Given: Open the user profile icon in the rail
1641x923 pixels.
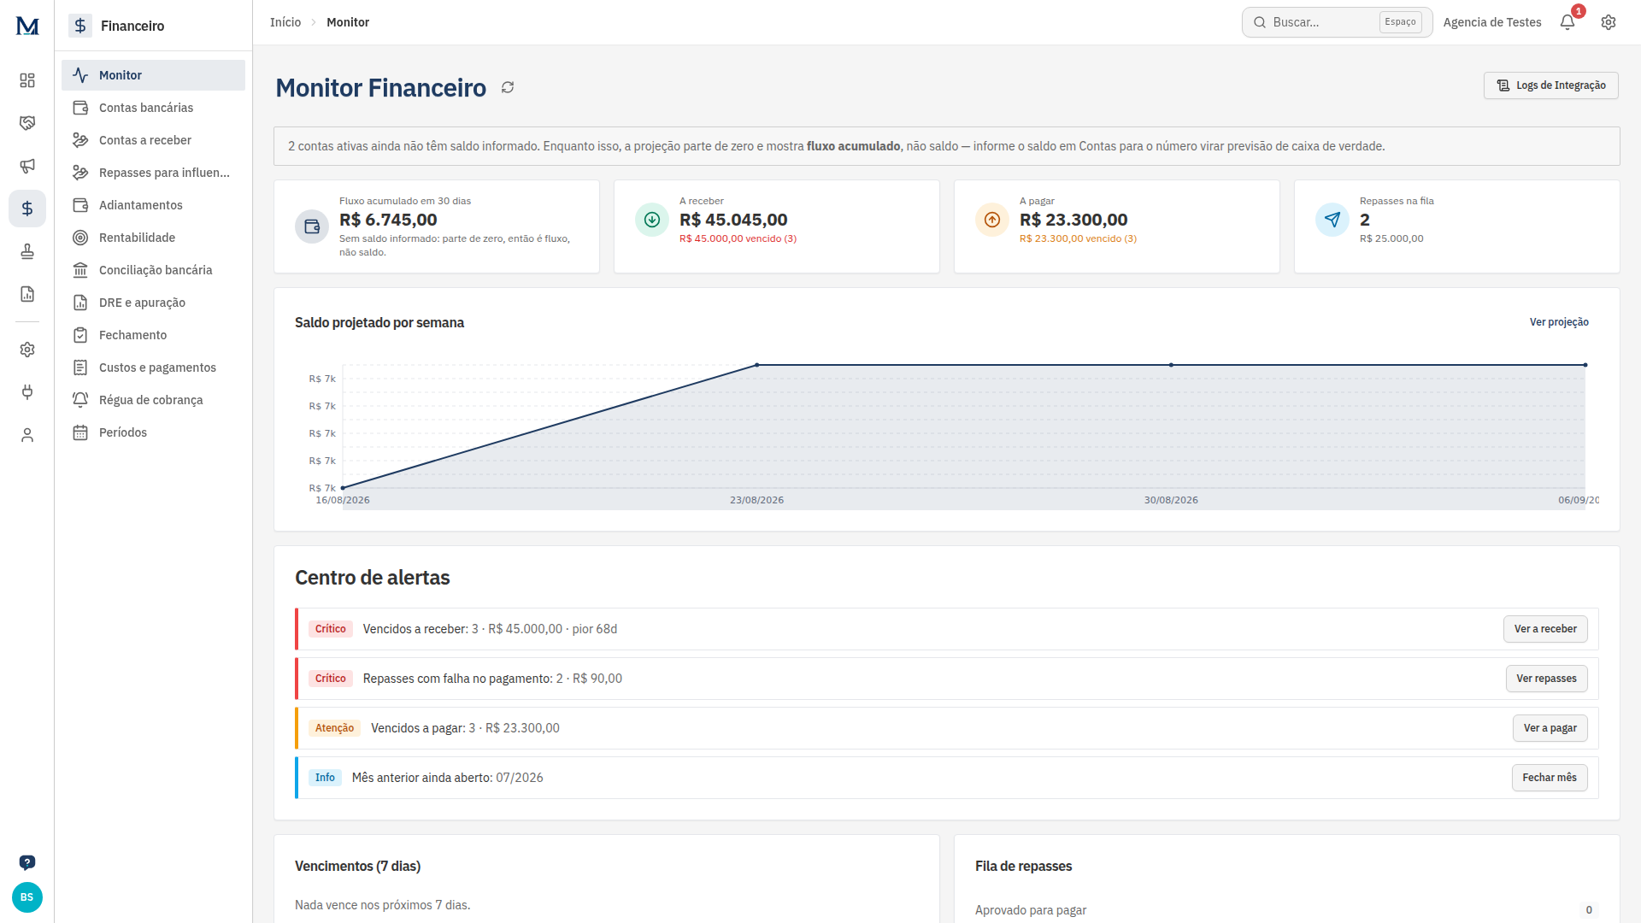Looking at the screenshot, I should 27,435.
